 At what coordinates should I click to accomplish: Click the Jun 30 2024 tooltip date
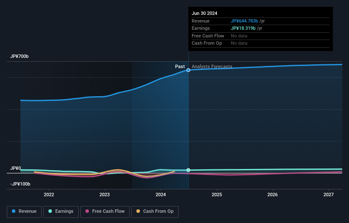point(204,13)
